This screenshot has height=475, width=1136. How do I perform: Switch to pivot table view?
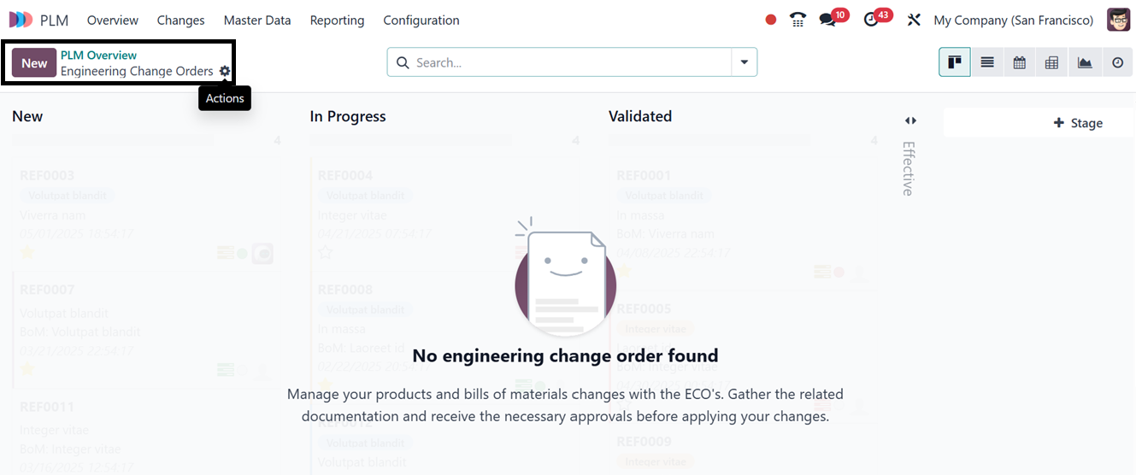click(x=1052, y=62)
